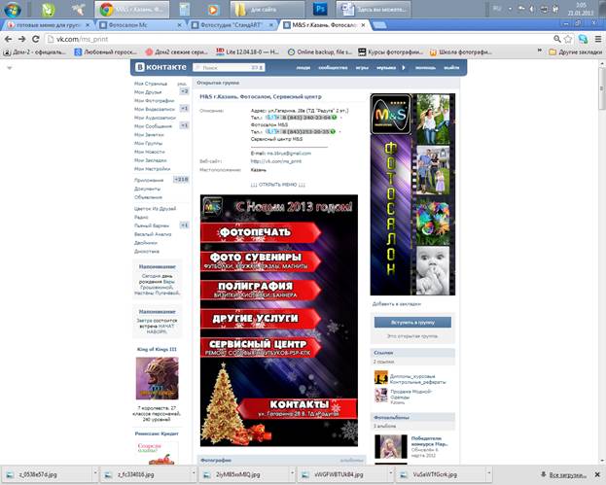Go back in Chrome

click(8, 39)
